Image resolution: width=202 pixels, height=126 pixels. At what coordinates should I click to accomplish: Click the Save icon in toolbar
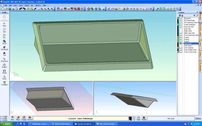point(10,9)
